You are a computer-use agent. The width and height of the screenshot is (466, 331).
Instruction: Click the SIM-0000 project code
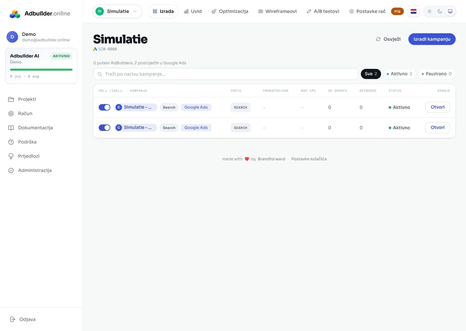(x=108, y=49)
